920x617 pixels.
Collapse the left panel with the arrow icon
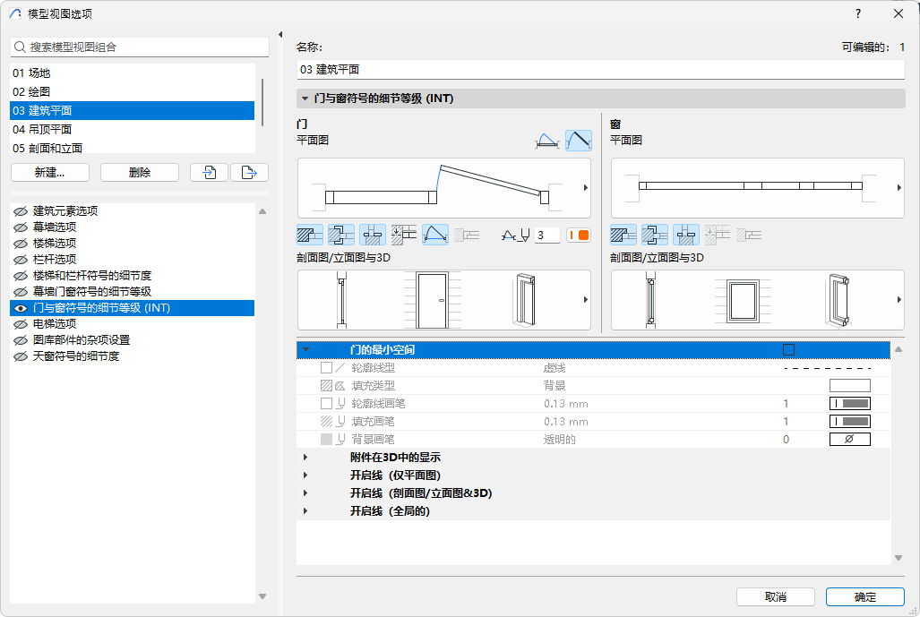280,35
